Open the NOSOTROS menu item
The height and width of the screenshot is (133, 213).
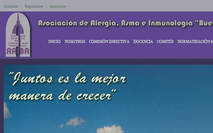click(75, 41)
